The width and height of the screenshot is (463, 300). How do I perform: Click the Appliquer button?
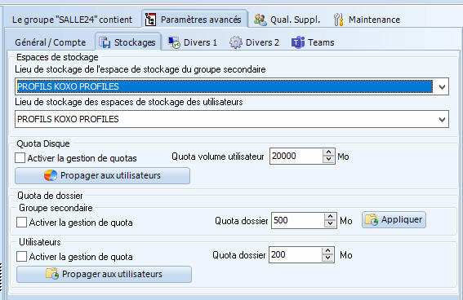[x=394, y=220]
